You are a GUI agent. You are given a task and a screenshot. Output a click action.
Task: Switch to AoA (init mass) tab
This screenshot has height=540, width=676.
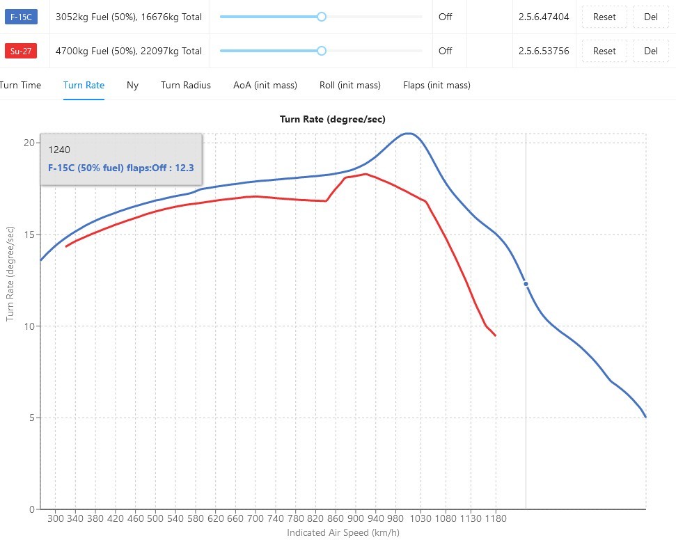coord(265,85)
